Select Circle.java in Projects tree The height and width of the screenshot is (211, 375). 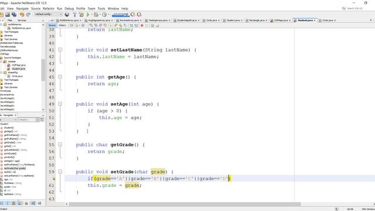[x=17, y=76]
